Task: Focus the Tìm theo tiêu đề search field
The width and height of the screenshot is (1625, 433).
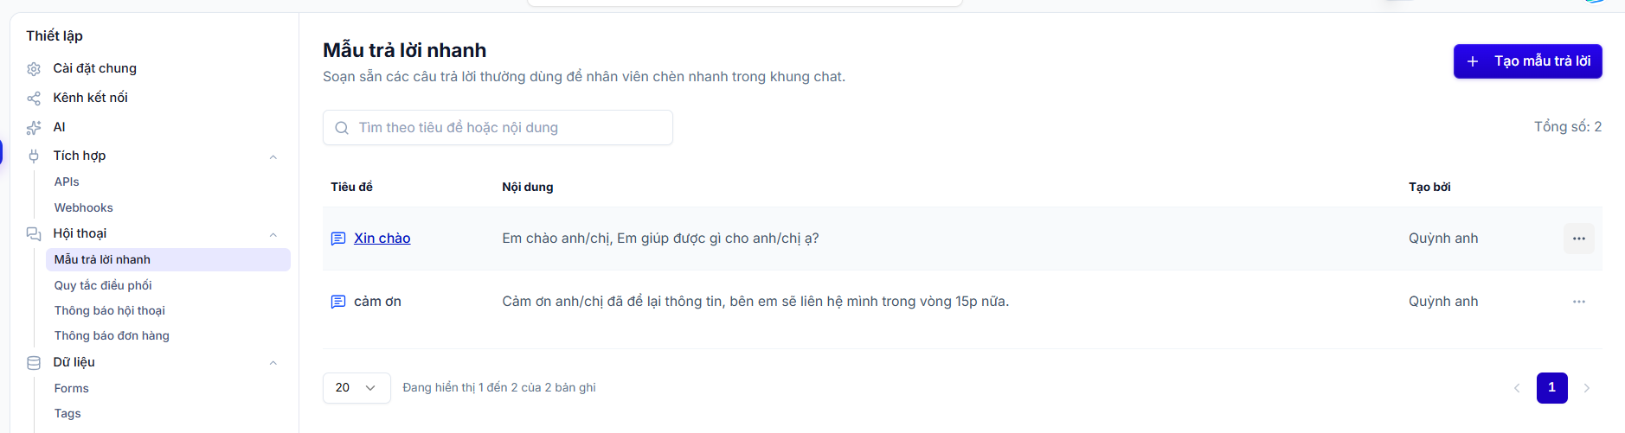Action: pyautogui.click(x=498, y=128)
